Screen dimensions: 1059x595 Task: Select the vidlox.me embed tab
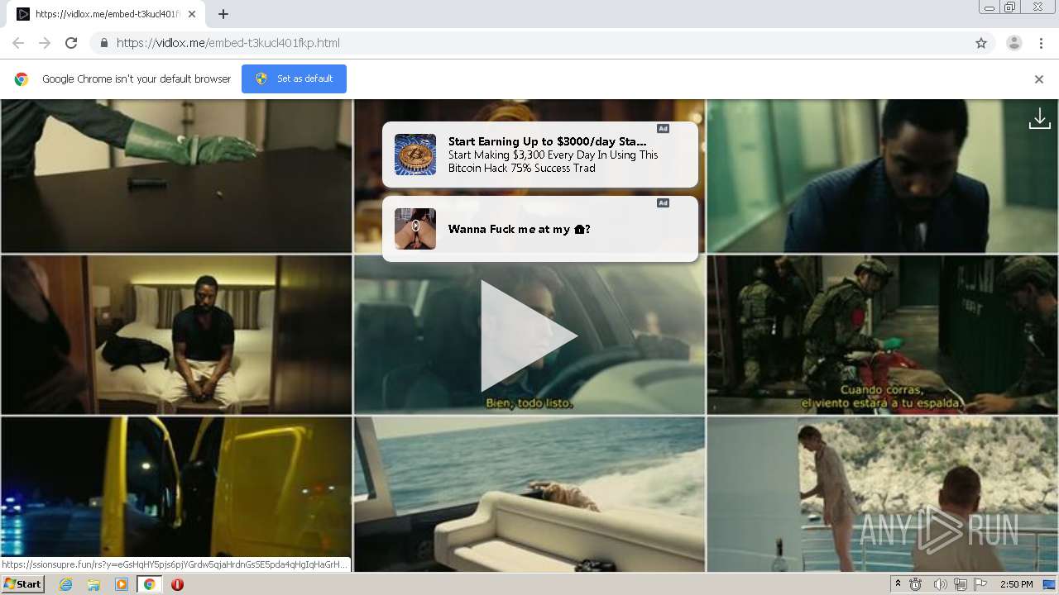point(108,14)
